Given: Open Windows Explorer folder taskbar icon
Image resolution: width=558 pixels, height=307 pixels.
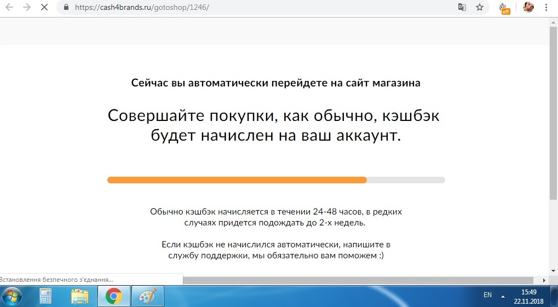Looking at the screenshot, I should (x=80, y=296).
